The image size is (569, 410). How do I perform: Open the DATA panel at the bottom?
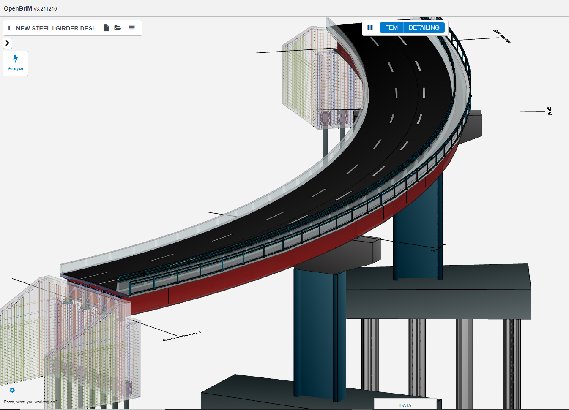click(405, 405)
